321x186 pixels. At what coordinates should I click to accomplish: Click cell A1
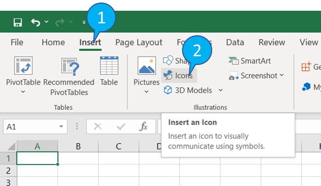tap(37, 158)
